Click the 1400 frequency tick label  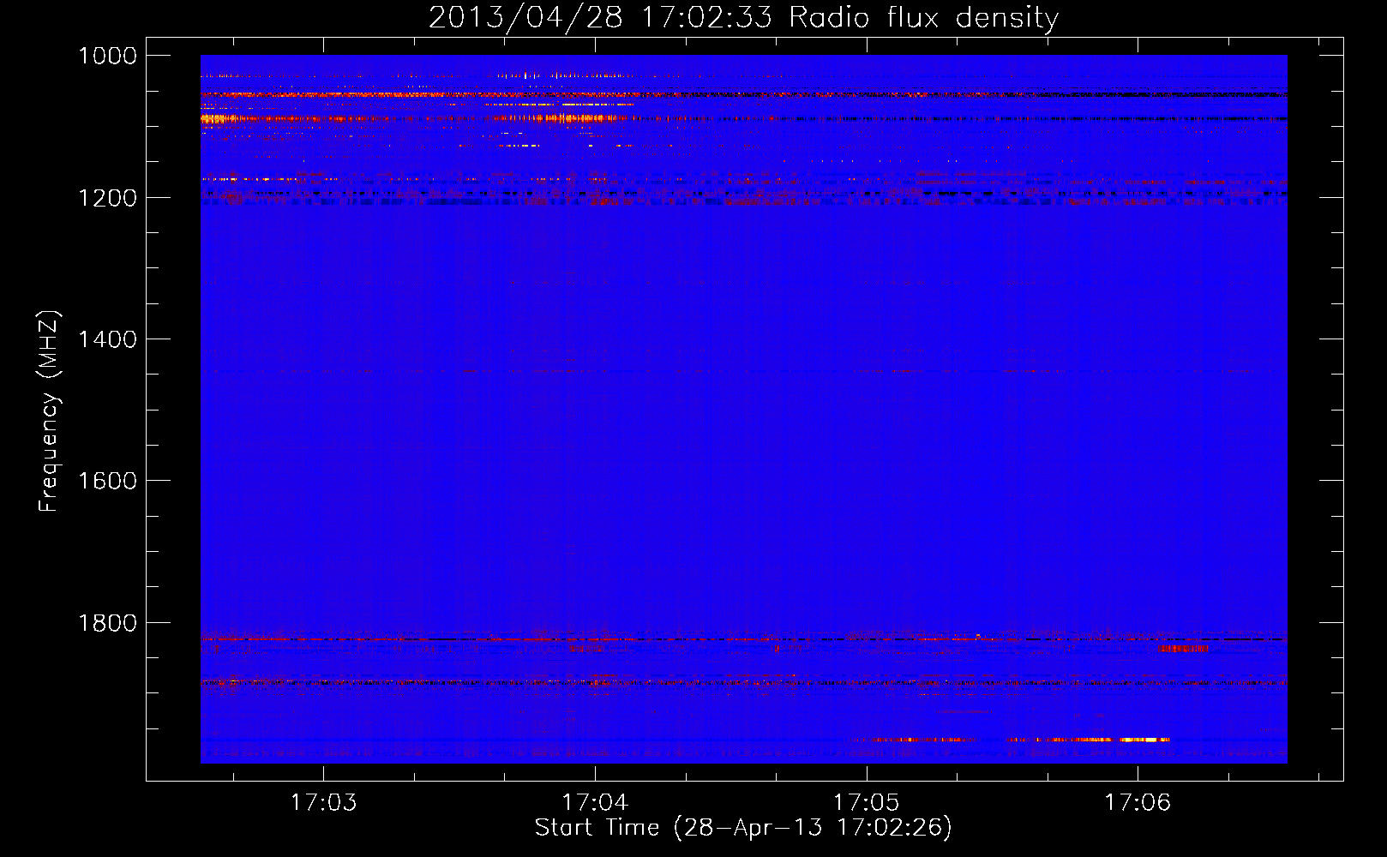(x=107, y=339)
